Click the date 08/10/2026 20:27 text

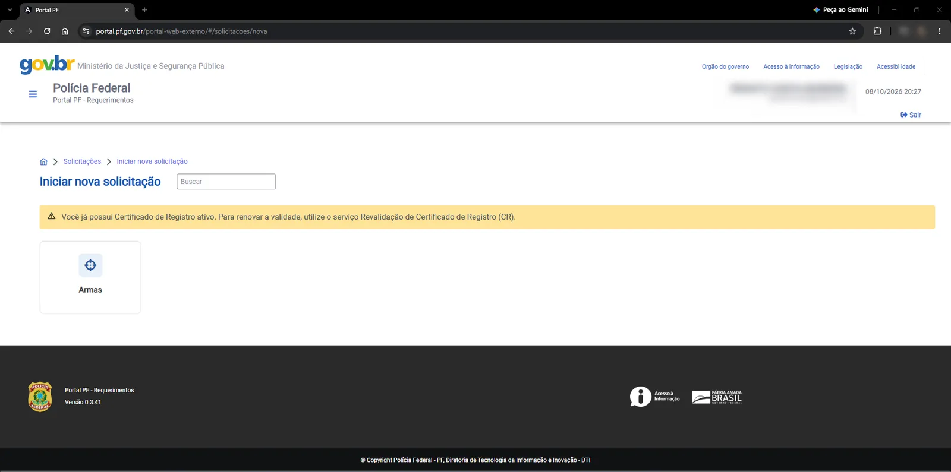click(x=893, y=91)
